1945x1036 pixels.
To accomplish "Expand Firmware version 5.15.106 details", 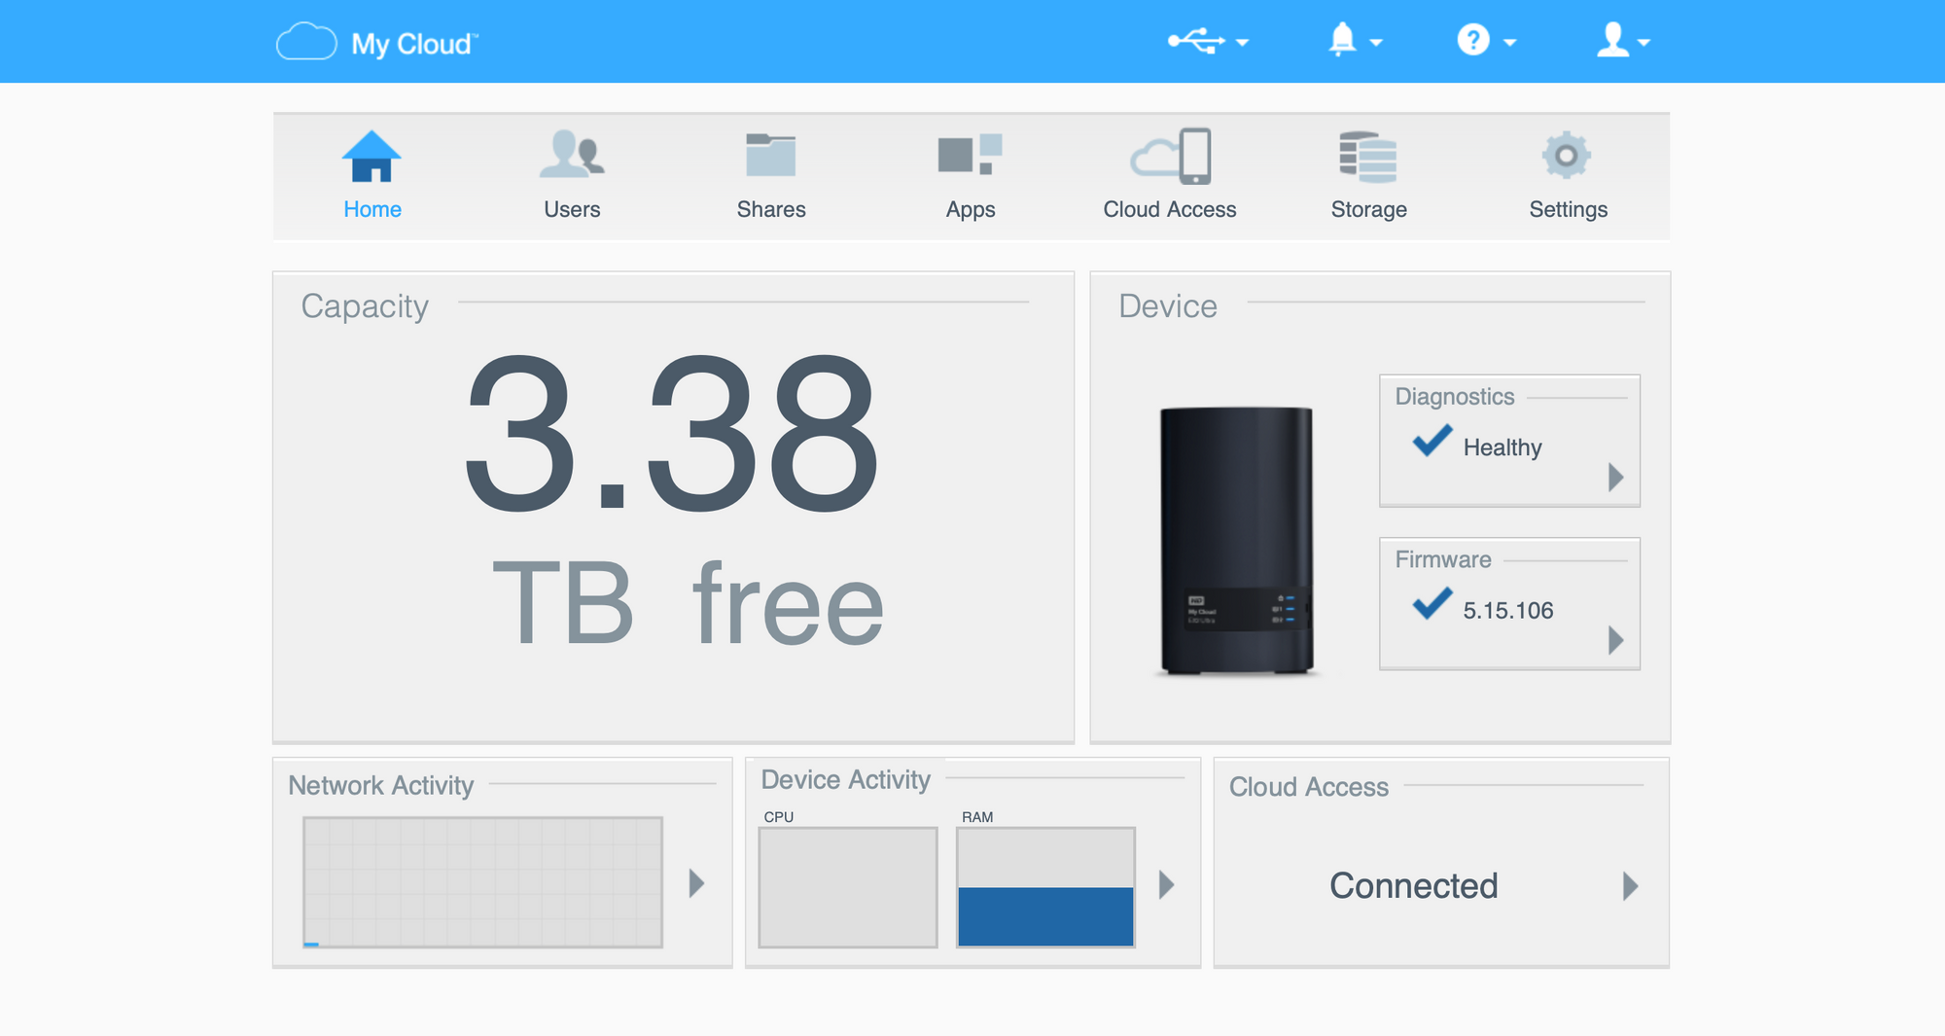I will (1617, 640).
